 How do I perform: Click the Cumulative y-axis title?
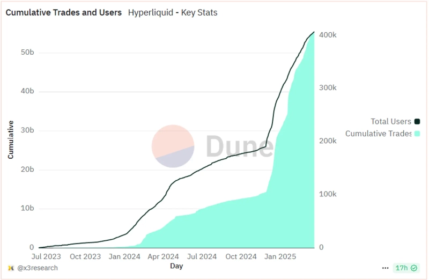pos(11,139)
